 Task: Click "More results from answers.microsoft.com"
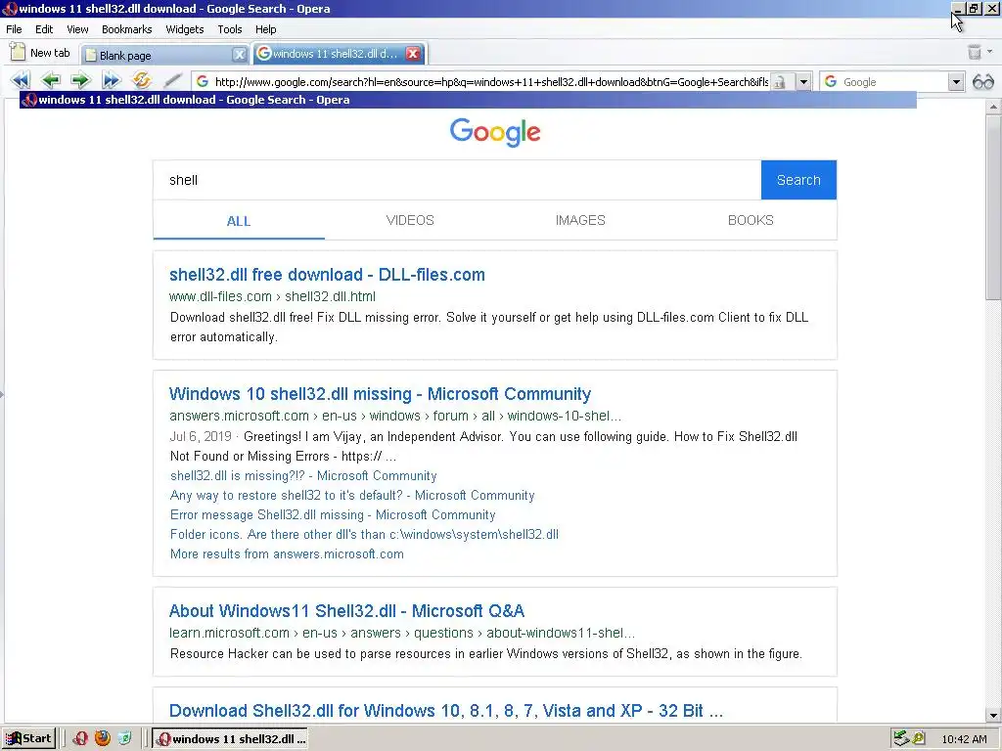click(287, 554)
